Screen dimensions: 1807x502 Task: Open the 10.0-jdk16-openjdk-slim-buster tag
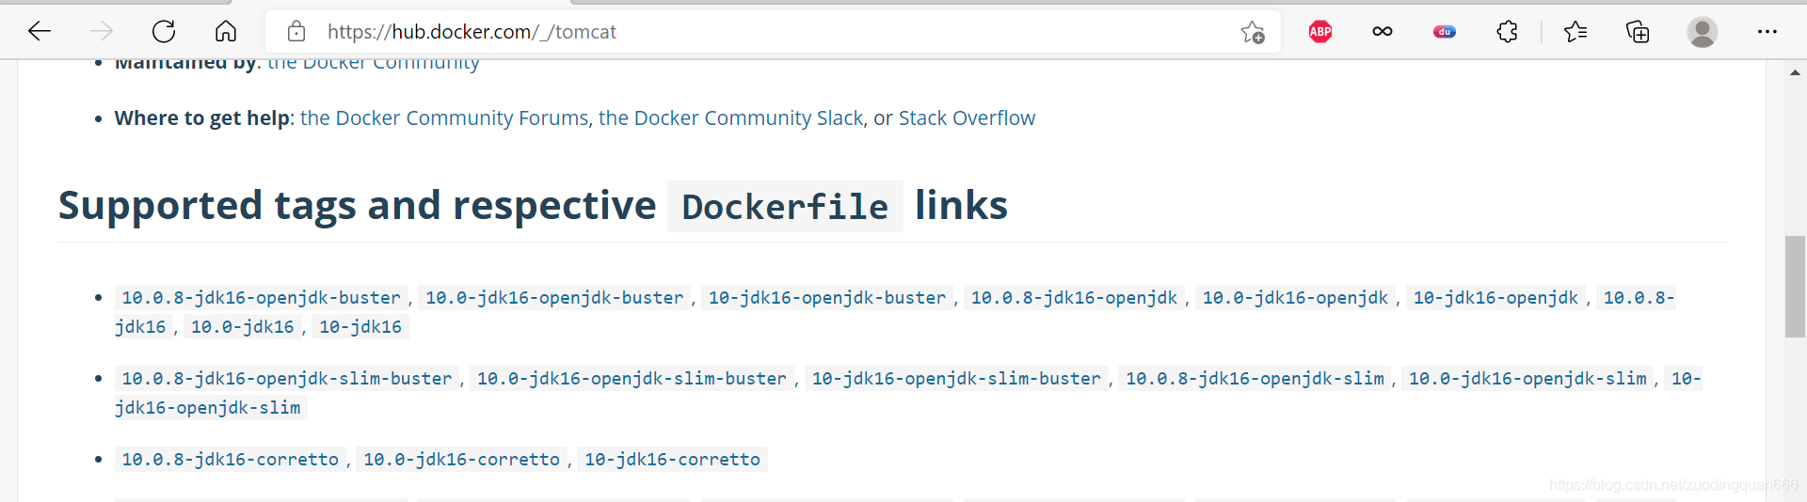(632, 379)
